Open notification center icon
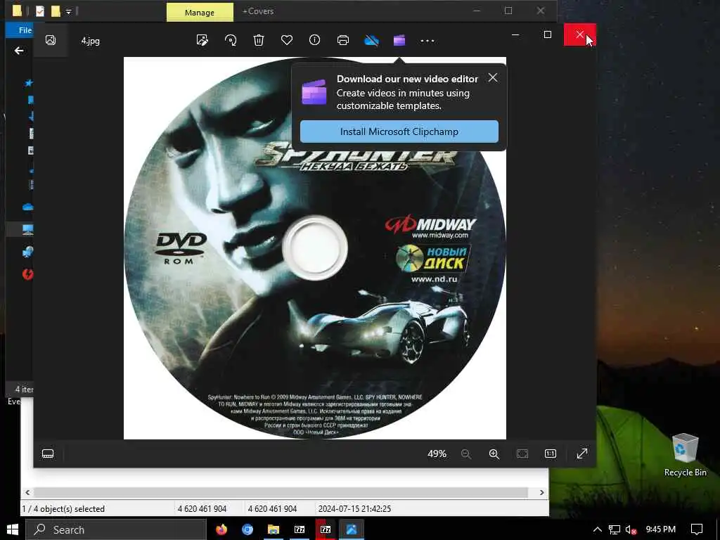720x540 pixels. click(x=697, y=529)
